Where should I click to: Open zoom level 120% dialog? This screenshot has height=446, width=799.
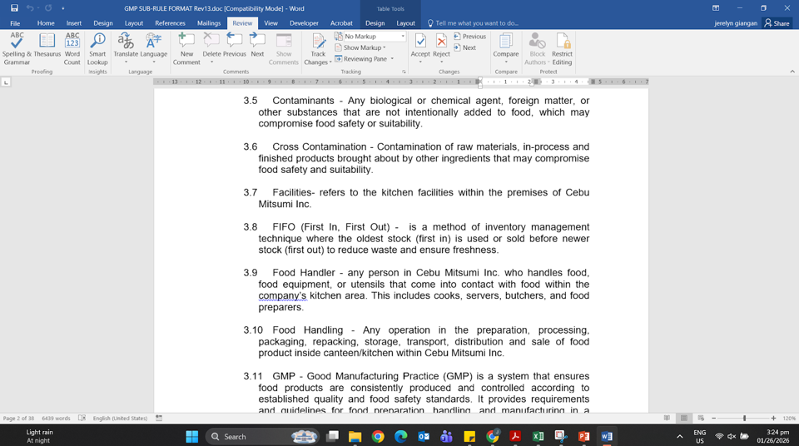789,419
